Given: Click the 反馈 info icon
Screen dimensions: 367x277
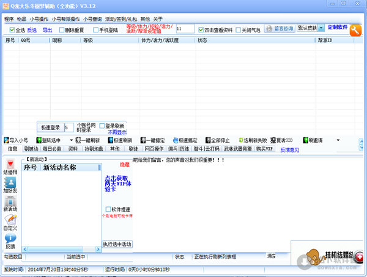Looking at the screenshot, I should click(x=11, y=241).
